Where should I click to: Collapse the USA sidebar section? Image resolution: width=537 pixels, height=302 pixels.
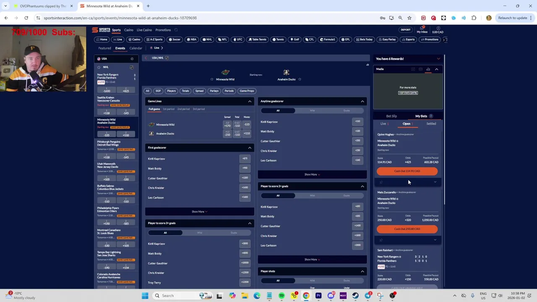click(132, 59)
